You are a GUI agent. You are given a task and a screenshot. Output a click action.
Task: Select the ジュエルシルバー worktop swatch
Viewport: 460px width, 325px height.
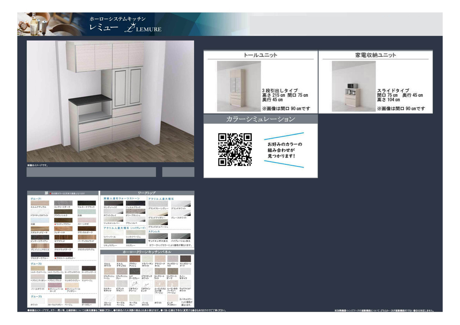coord(114,219)
